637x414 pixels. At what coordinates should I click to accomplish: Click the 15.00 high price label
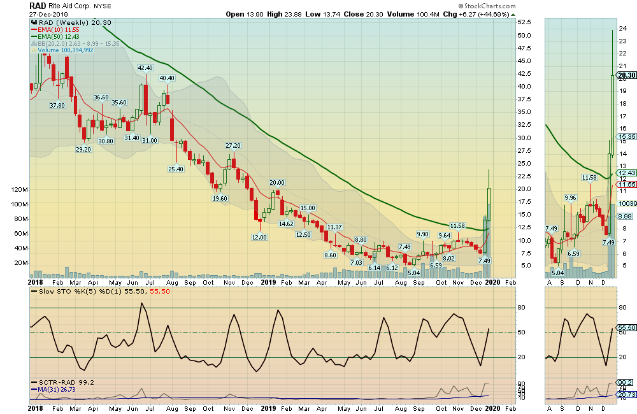(x=308, y=208)
